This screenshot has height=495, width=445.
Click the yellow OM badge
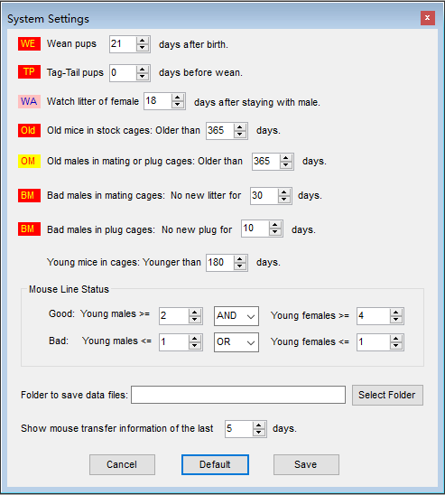point(29,161)
